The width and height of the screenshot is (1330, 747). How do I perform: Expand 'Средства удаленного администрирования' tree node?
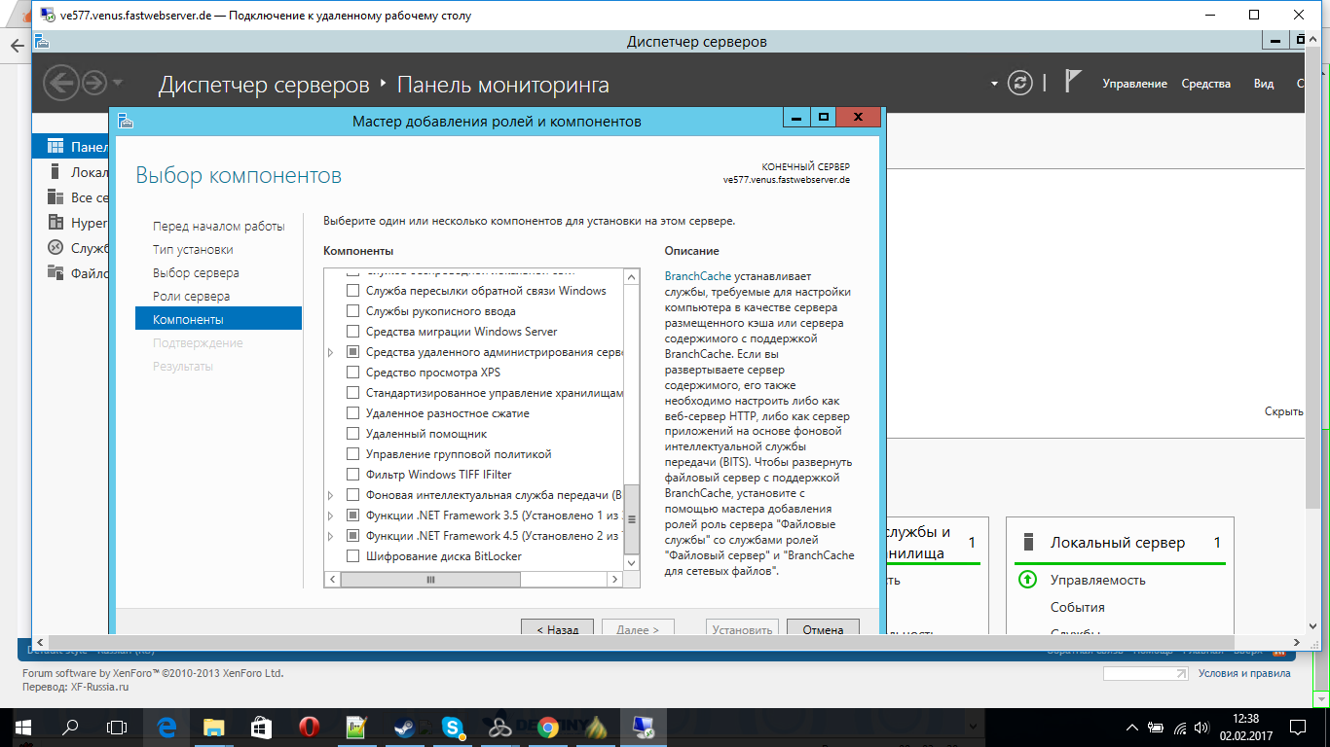coord(333,352)
